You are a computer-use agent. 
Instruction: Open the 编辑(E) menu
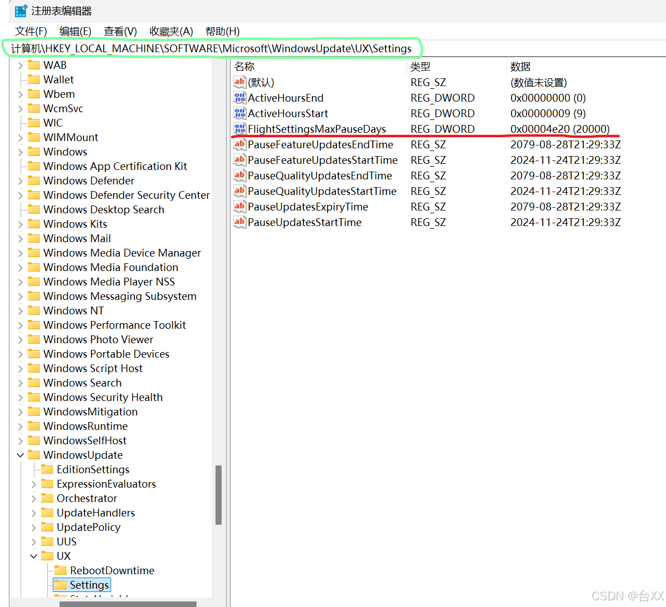point(75,32)
